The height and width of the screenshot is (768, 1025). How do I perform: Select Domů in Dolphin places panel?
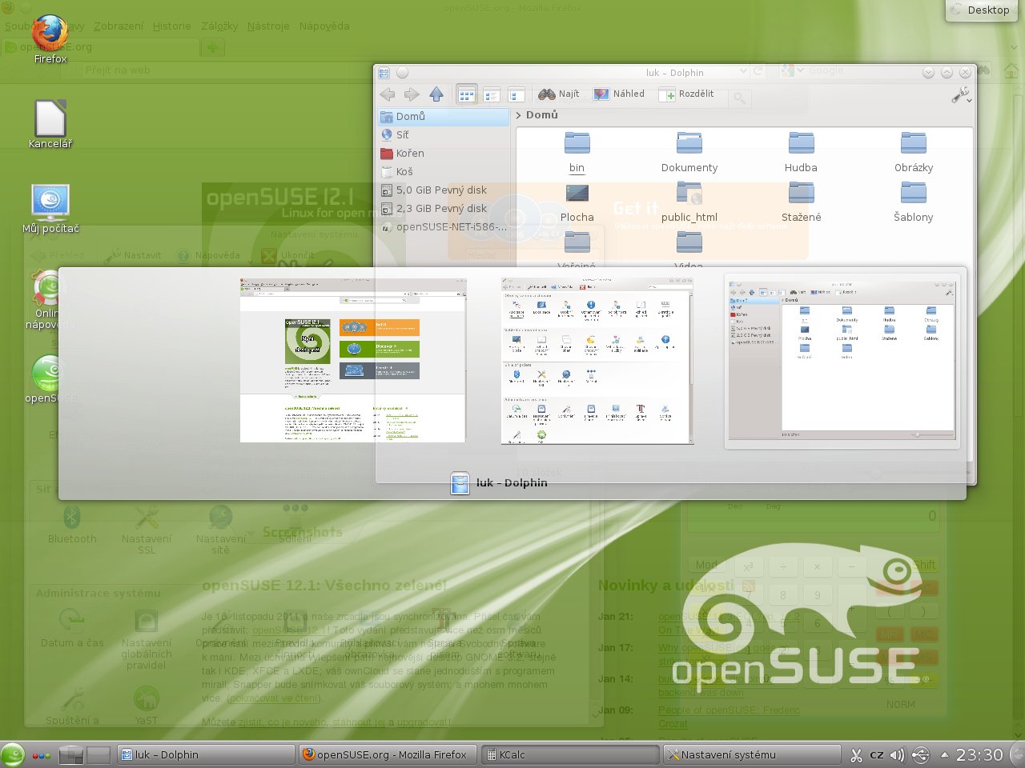pyautogui.click(x=443, y=116)
